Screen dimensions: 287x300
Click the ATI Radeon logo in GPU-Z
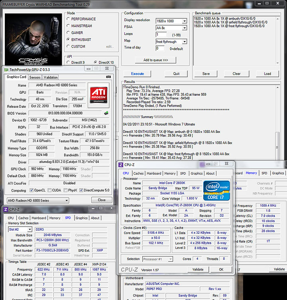[x=98, y=95]
